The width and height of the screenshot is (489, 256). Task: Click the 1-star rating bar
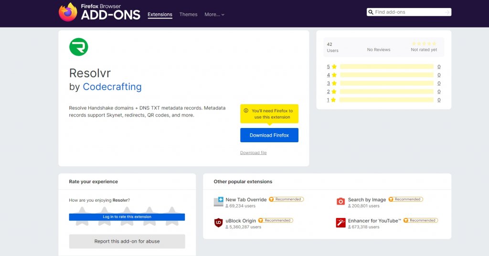[x=386, y=100]
